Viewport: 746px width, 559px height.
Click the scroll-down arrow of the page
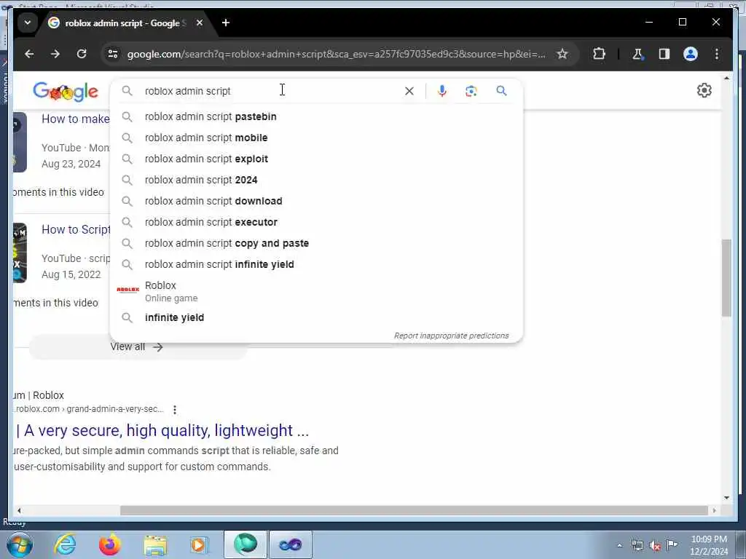(x=726, y=498)
